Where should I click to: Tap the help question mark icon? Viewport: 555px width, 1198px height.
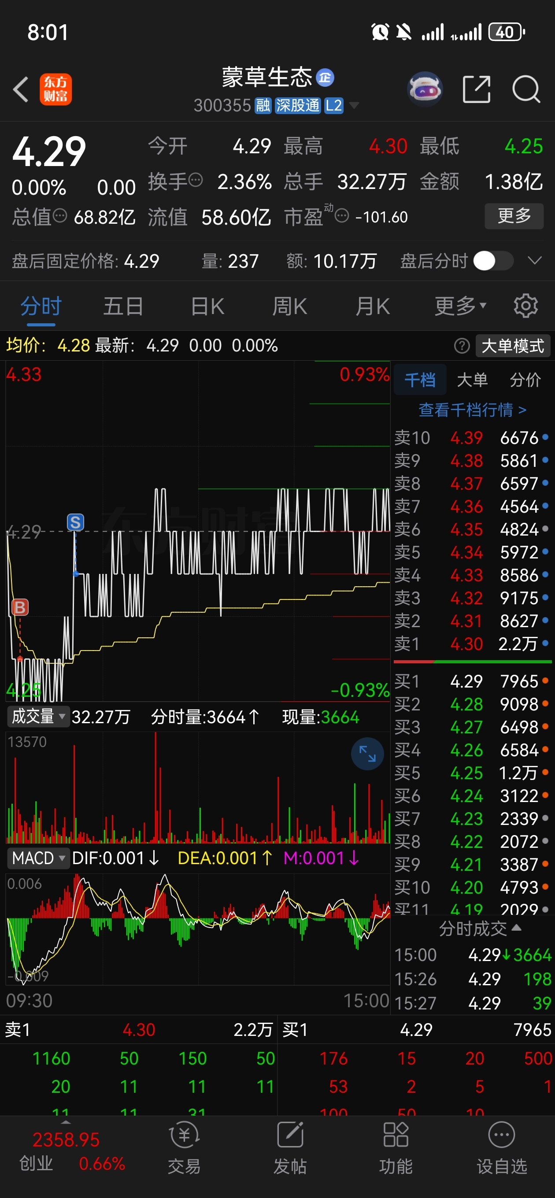pos(462,346)
